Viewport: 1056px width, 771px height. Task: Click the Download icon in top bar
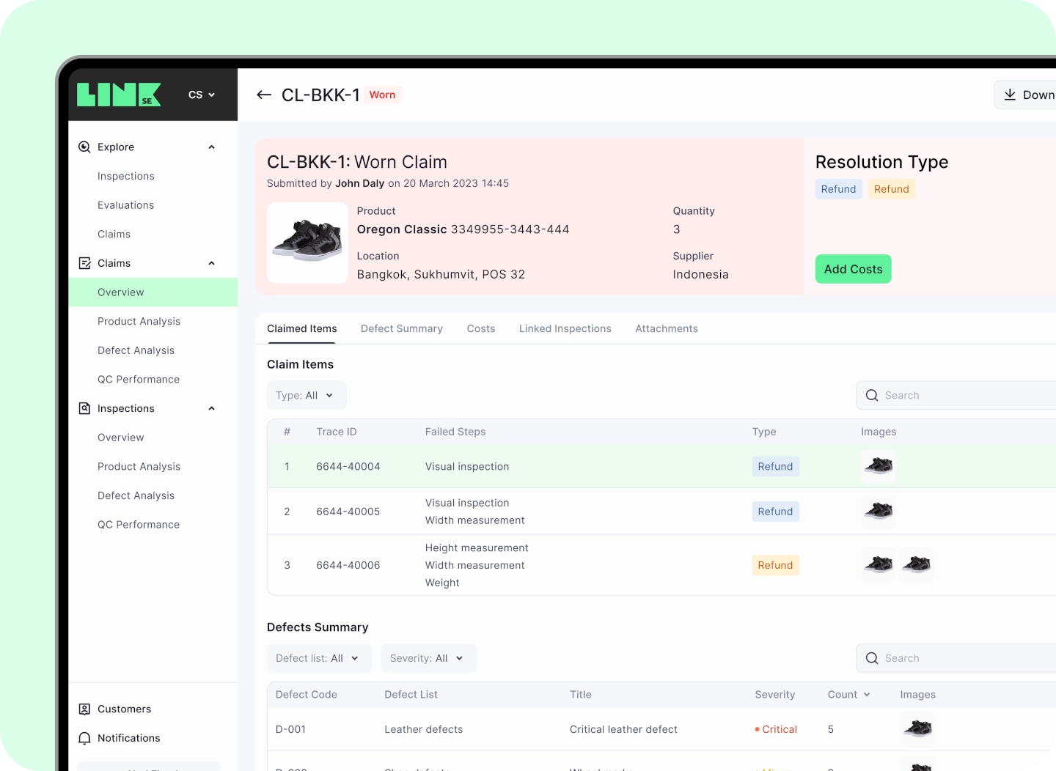click(1011, 94)
